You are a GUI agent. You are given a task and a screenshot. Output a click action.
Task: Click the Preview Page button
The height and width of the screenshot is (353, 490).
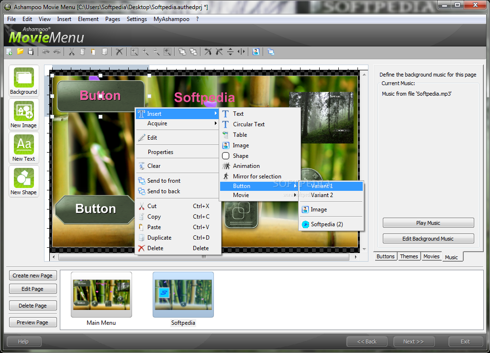[x=33, y=322]
